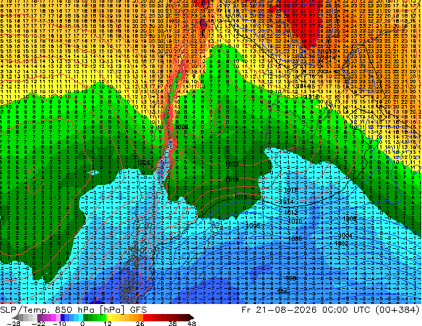The image size is (422, 326).
Task: Click the "1010" blue isobar label on the map
Action: tap(296, 222)
